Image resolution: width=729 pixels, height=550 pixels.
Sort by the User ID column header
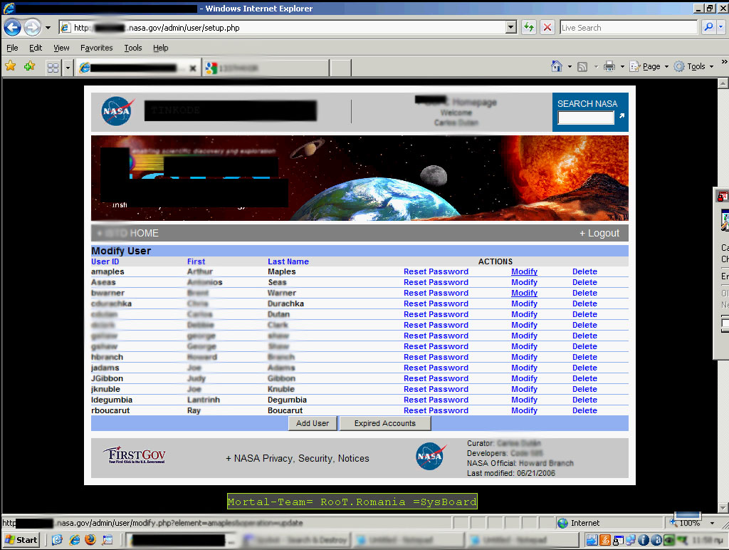click(105, 261)
